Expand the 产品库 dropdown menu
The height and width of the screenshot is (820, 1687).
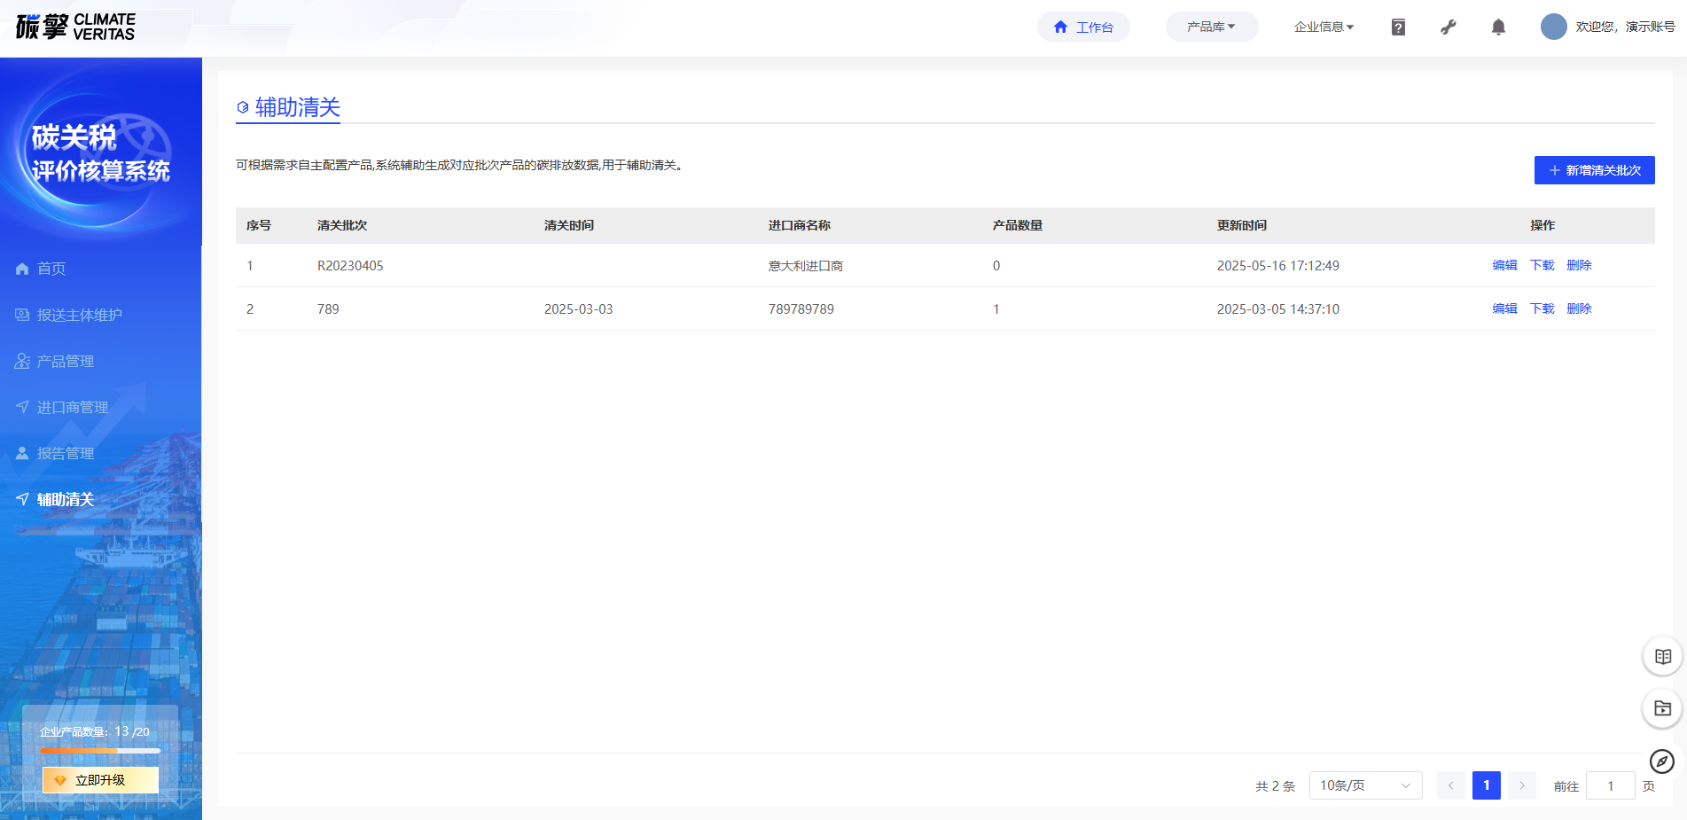coord(1211,27)
